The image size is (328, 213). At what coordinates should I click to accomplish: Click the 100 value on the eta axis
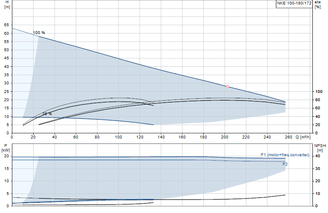[319, 92]
